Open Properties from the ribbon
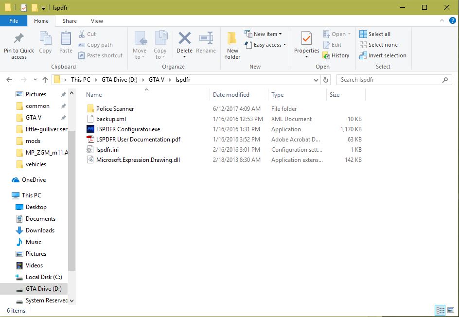Image resolution: width=459 pixels, height=317 pixels. tap(306, 39)
